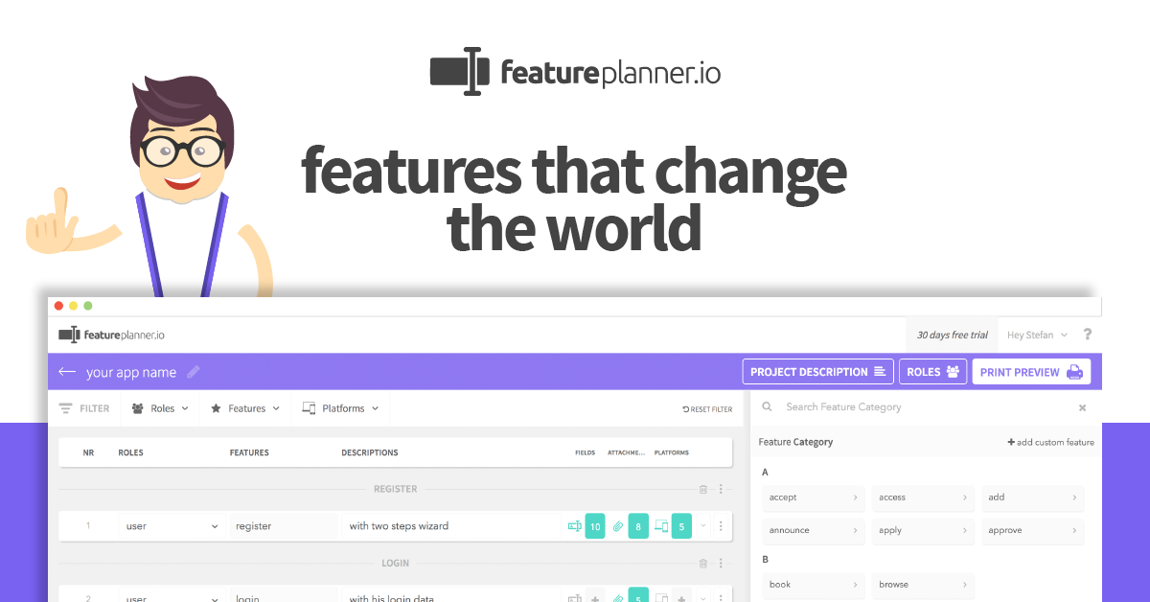Expand the accept feature category
1150x602 pixels.
pyautogui.click(x=814, y=498)
